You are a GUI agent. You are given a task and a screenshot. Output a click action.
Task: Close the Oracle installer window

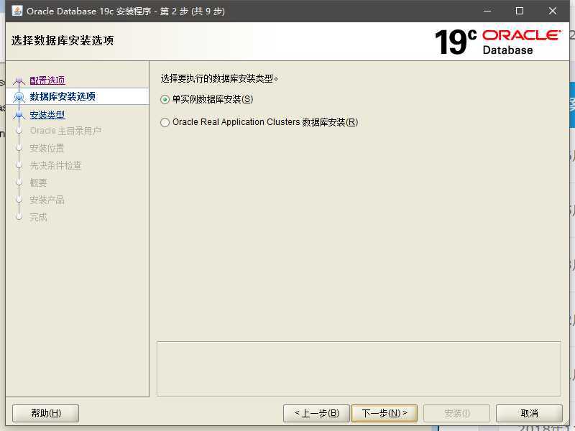(552, 11)
